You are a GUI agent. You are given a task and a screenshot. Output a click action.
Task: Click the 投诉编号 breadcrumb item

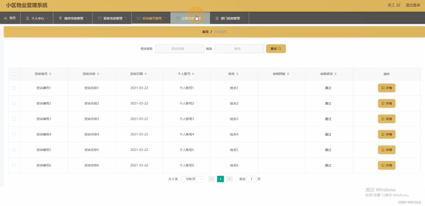pyautogui.click(x=220, y=32)
